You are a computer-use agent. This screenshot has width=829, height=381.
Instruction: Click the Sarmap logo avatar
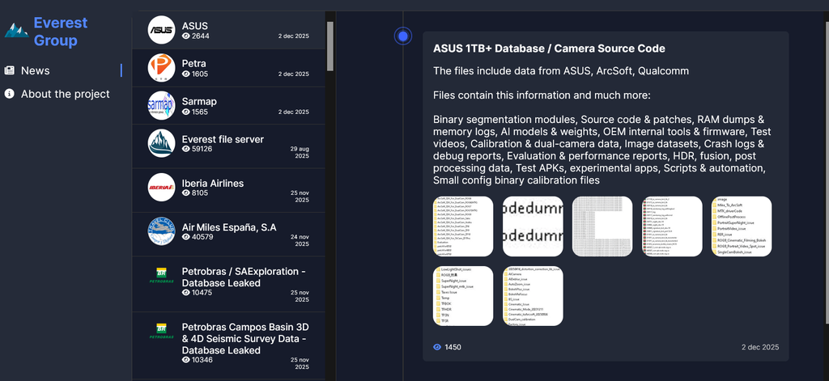162,105
